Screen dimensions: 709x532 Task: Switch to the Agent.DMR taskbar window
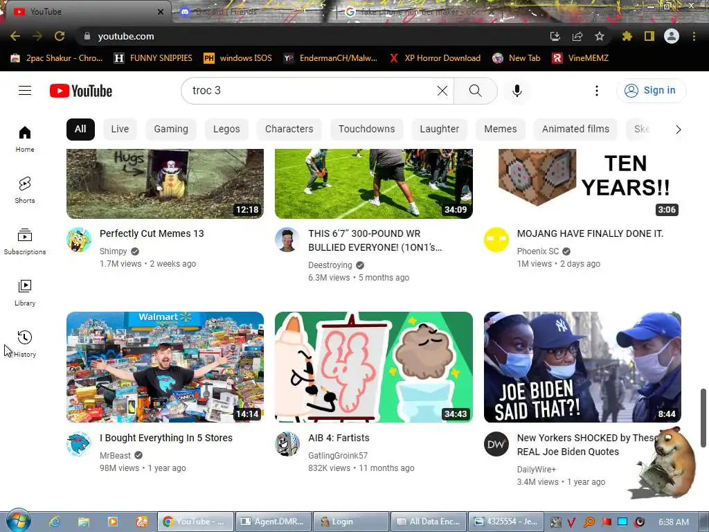[x=273, y=522]
